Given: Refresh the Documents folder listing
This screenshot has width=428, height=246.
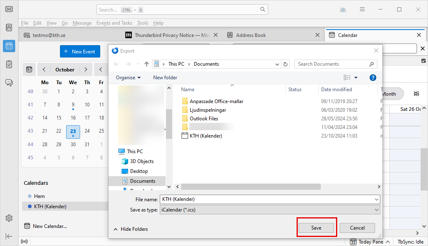Looking at the screenshot, I should tap(286, 64).
